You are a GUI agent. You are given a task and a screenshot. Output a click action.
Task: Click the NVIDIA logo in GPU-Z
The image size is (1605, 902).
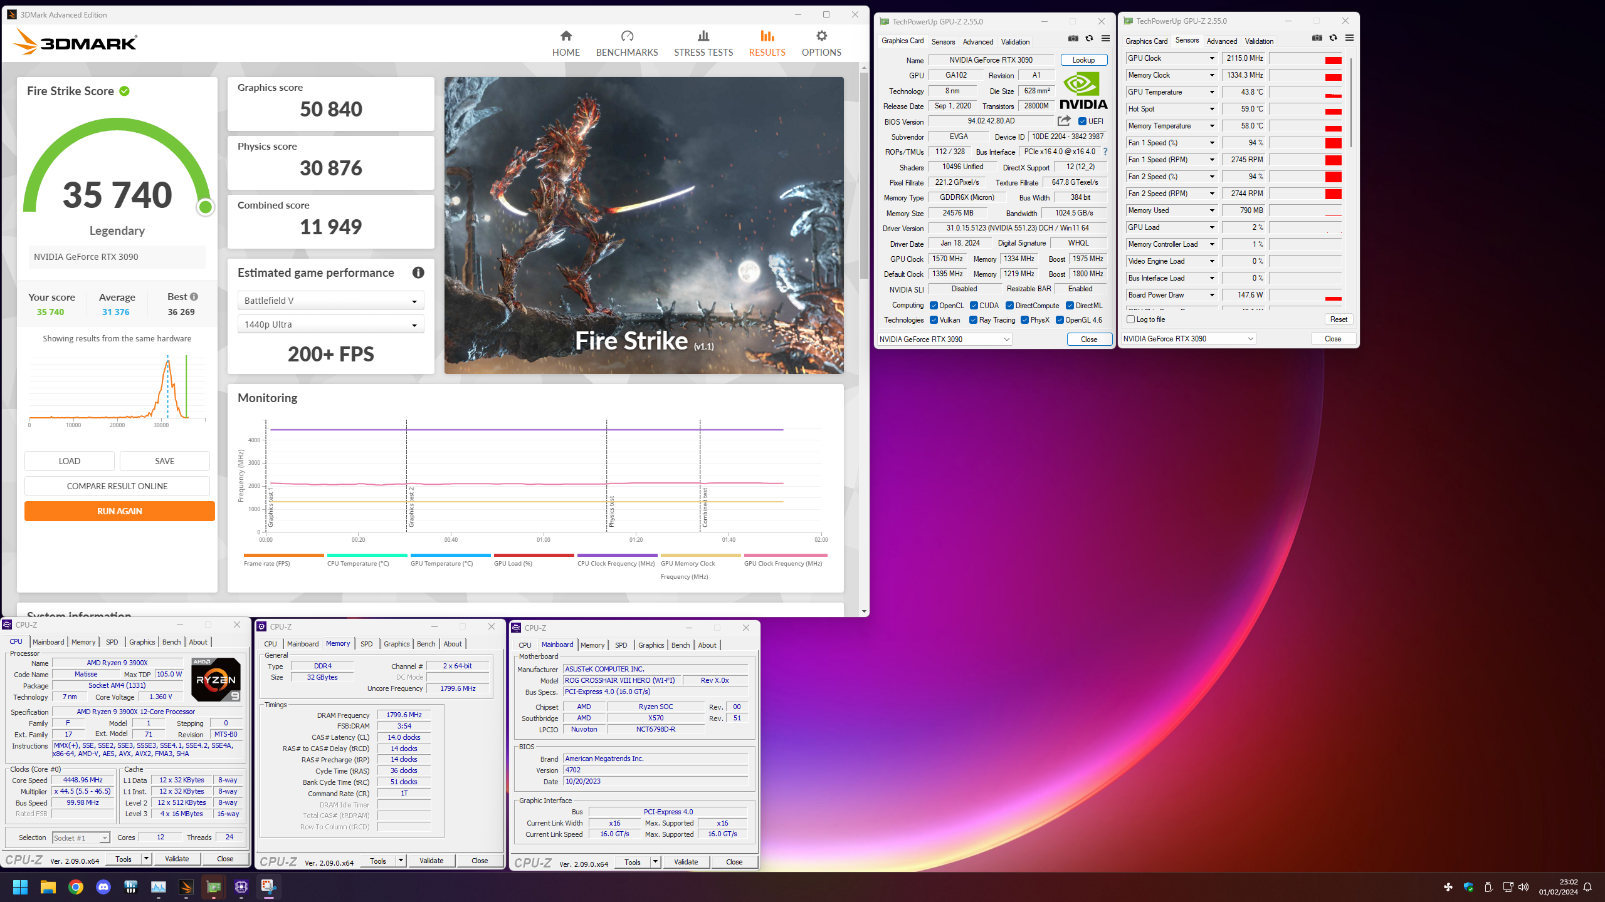pyautogui.click(x=1083, y=91)
